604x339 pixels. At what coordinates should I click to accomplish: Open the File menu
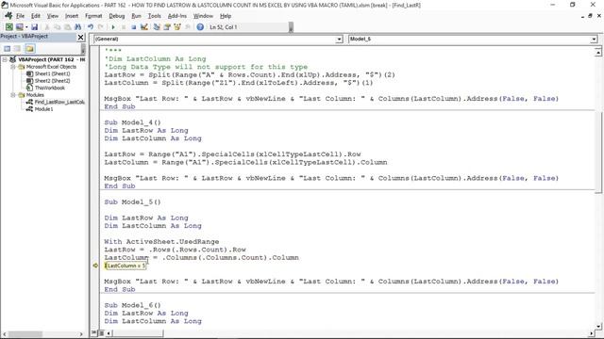click(x=20, y=16)
